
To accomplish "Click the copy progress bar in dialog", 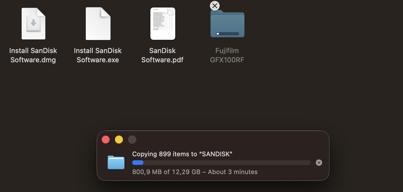I will click(221, 163).
